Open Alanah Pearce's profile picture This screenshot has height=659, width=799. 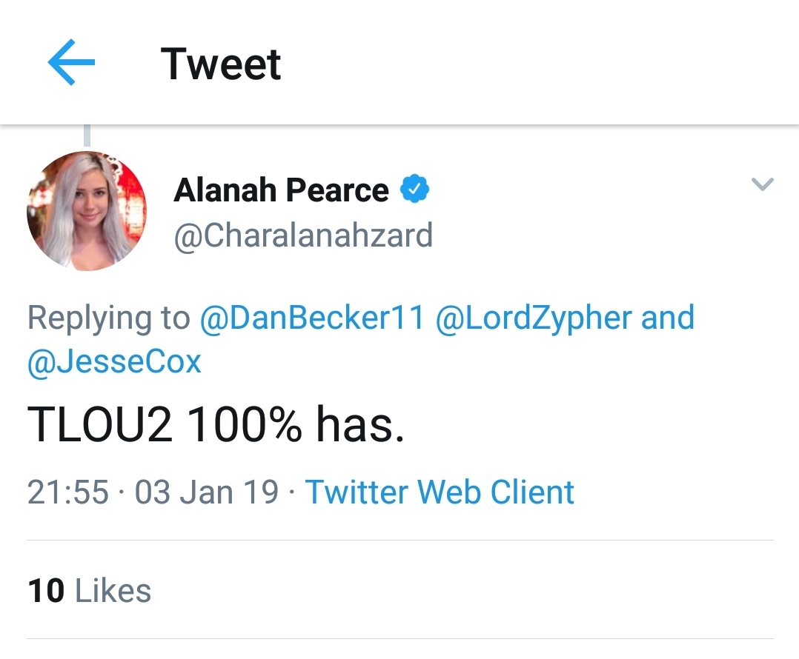(86, 210)
